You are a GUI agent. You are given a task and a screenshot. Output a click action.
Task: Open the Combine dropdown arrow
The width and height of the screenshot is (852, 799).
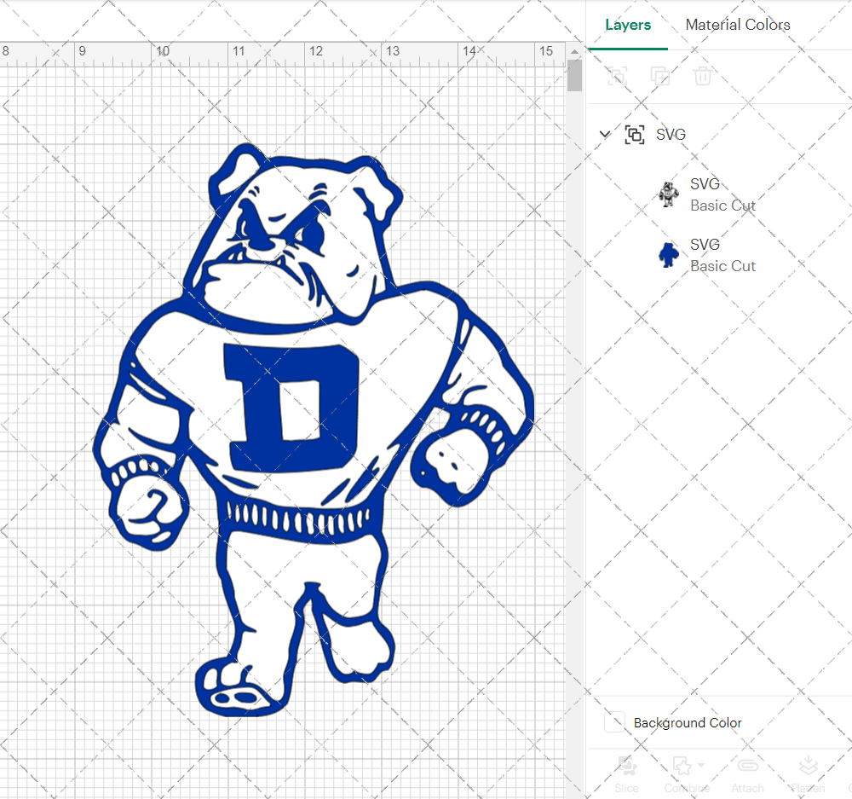[701, 765]
